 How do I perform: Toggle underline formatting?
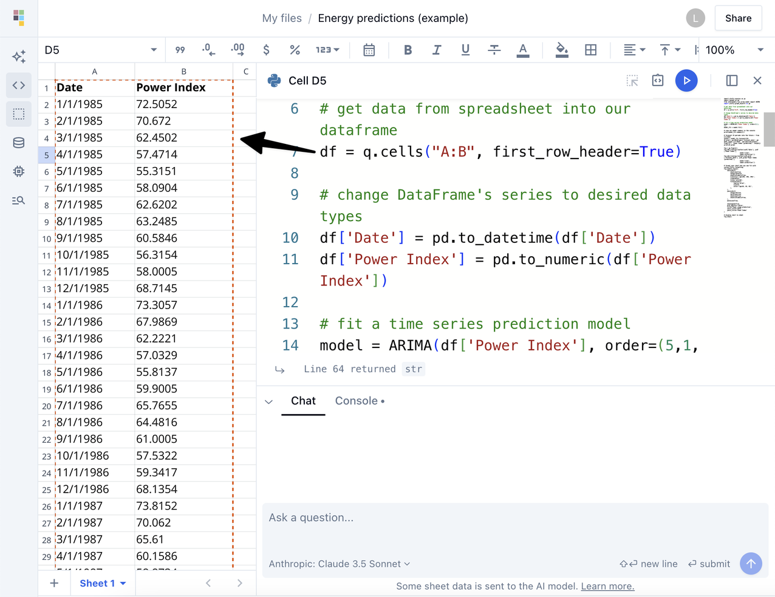click(465, 50)
